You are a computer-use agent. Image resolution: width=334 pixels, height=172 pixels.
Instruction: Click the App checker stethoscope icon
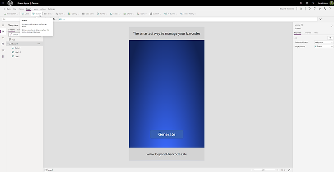click(301, 9)
